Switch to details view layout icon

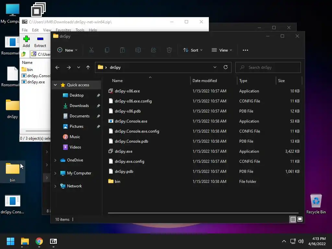tap(293, 219)
